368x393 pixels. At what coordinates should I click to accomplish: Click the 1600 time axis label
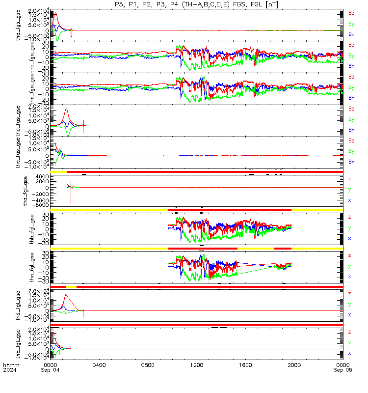click(245, 365)
